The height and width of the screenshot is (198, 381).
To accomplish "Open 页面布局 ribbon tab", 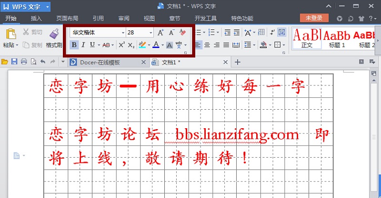I will pyautogui.click(x=67, y=19).
